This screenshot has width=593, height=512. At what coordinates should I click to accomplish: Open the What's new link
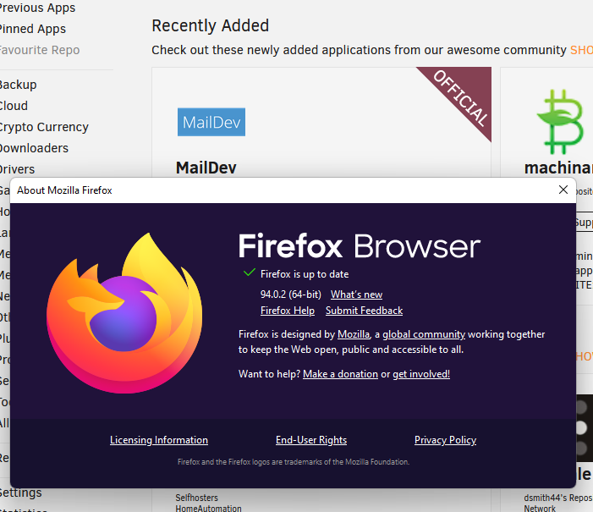(x=356, y=295)
